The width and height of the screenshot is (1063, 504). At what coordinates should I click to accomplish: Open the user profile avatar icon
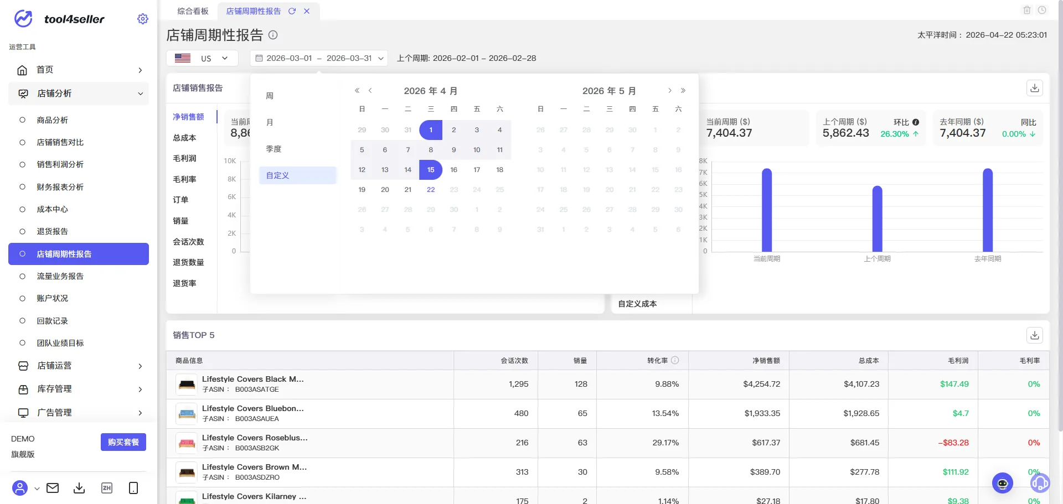[20, 488]
